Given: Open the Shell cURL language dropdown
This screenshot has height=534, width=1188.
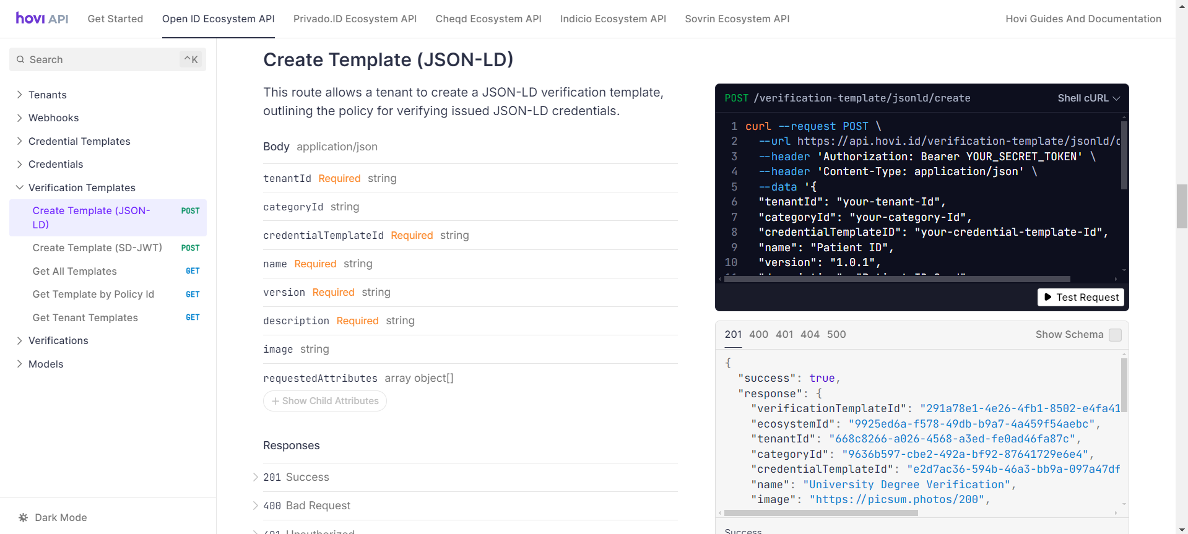Looking at the screenshot, I should point(1088,98).
